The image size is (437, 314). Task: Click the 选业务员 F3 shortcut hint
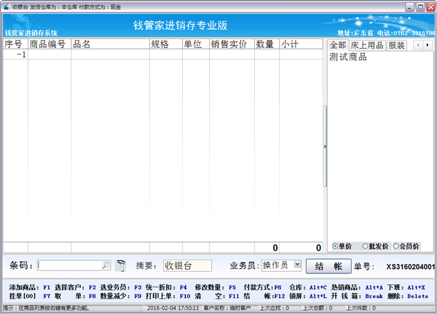coord(121,287)
